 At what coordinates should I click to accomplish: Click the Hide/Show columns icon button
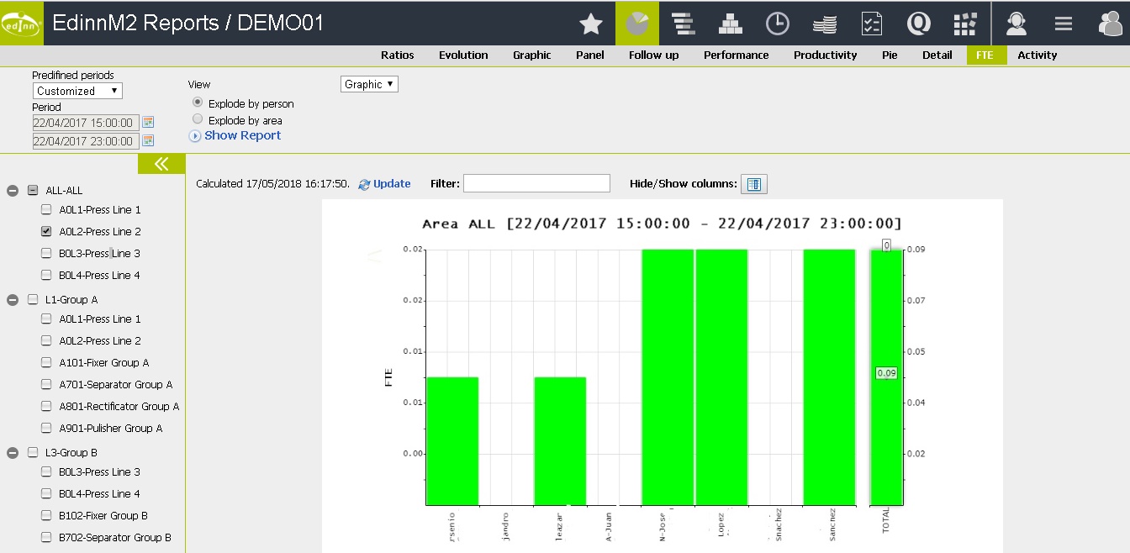(x=753, y=184)
